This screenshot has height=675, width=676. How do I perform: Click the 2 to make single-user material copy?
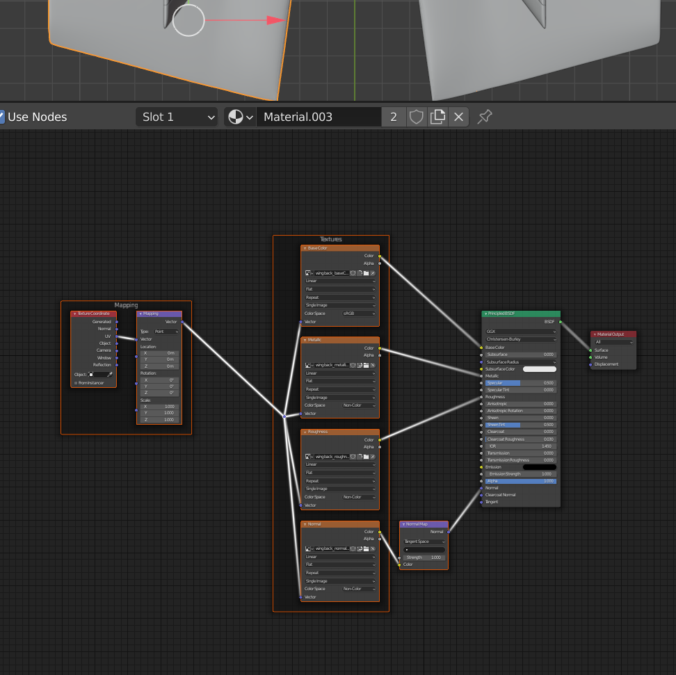(x=394, y=117)
